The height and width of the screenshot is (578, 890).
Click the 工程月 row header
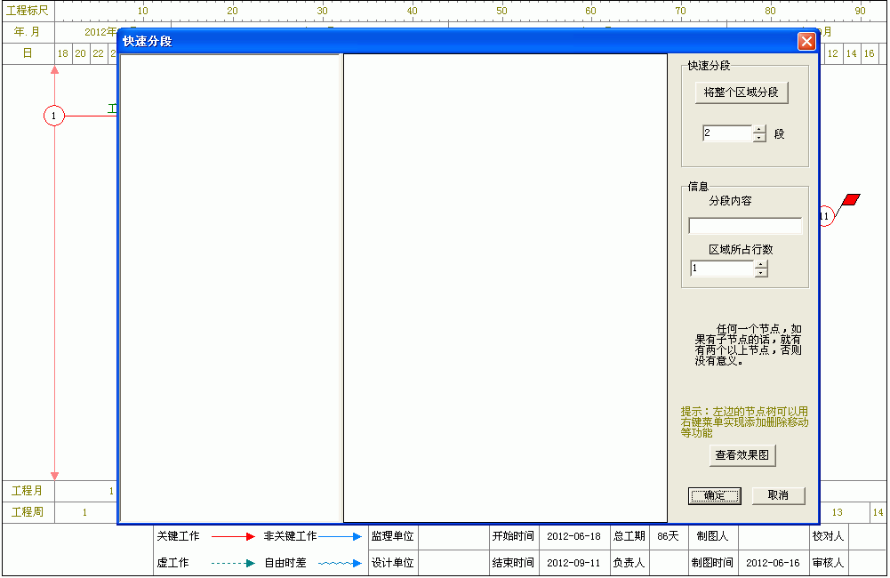tap(28, 491)
